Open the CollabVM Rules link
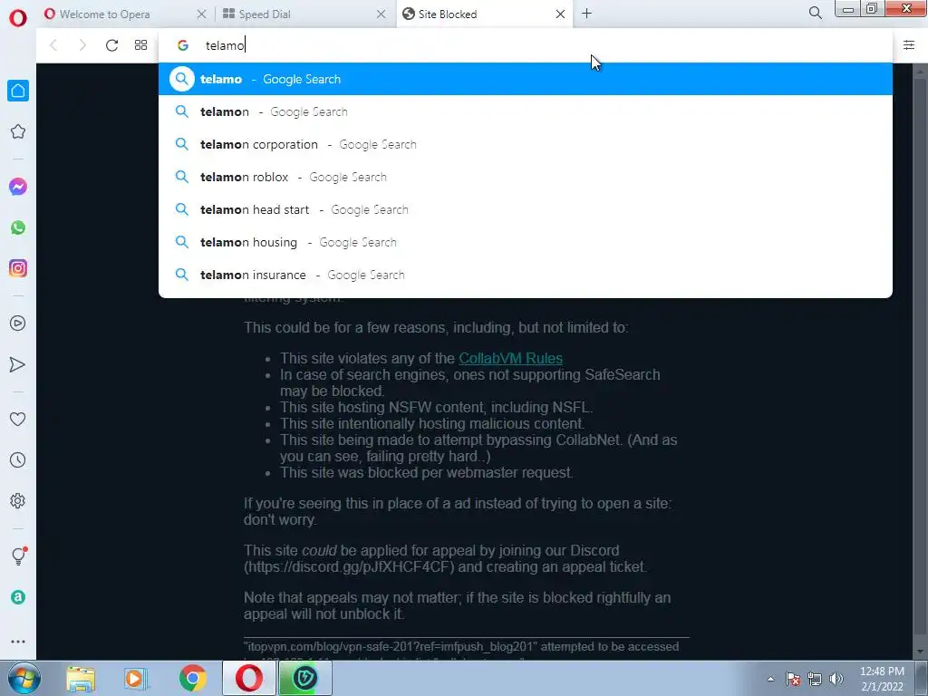928x696 pixels. pos(510,358)
